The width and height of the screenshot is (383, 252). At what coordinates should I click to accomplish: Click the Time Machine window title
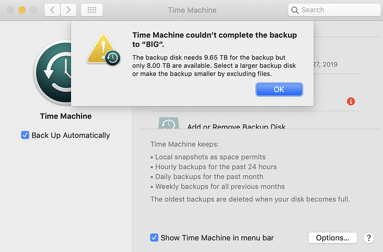click(x=192, y=10)
